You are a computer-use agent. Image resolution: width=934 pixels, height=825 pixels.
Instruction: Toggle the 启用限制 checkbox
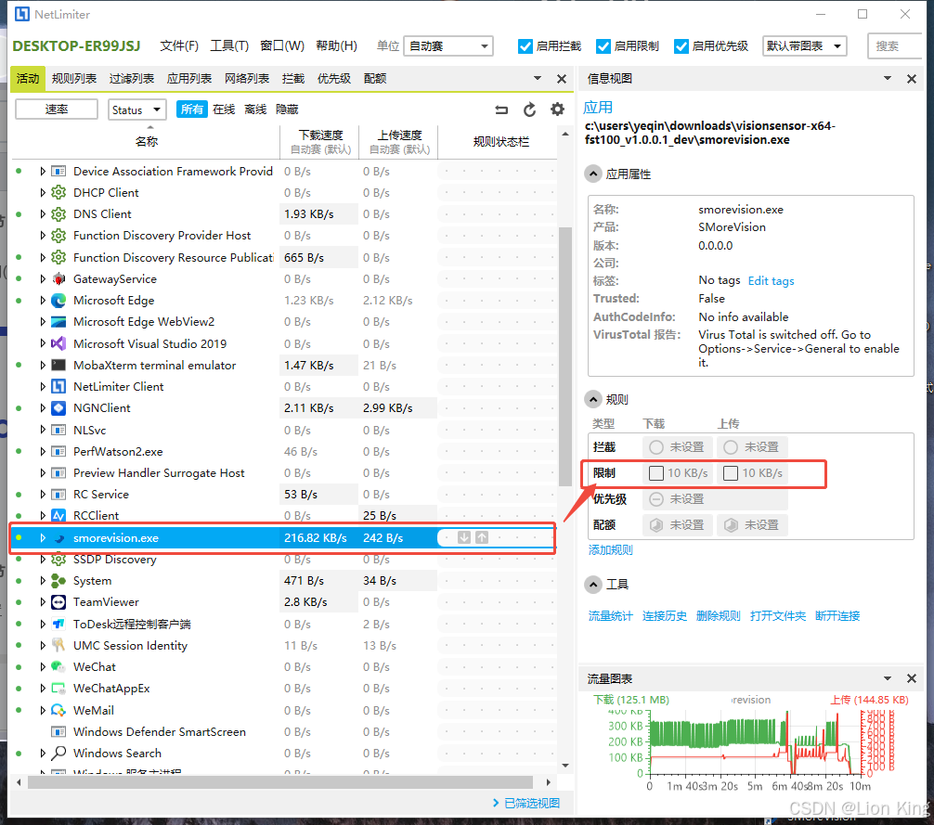(x=603, y=46)
